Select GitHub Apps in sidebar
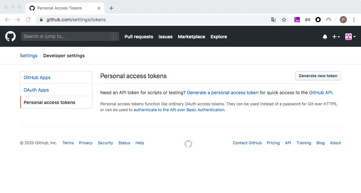 (x=56, y=78)
